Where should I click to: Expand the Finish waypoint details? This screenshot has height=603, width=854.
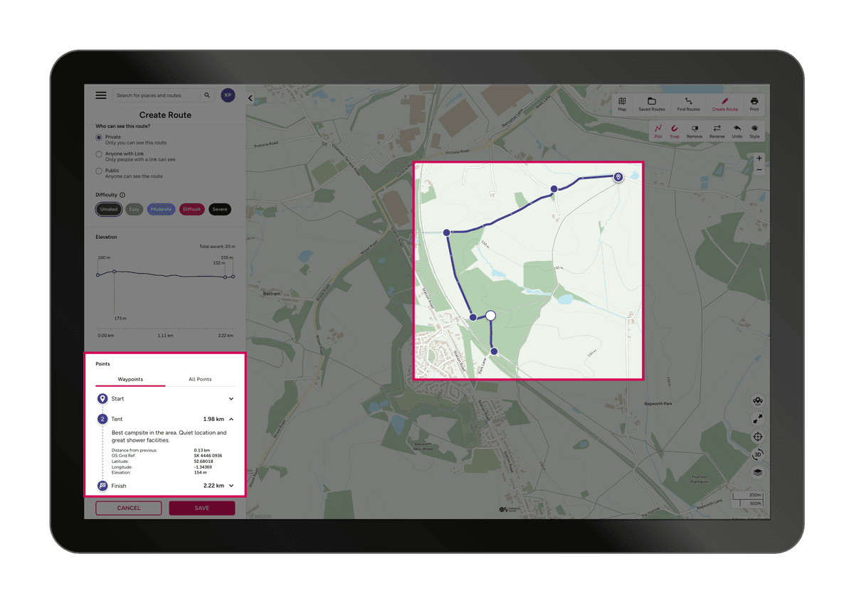230,486
